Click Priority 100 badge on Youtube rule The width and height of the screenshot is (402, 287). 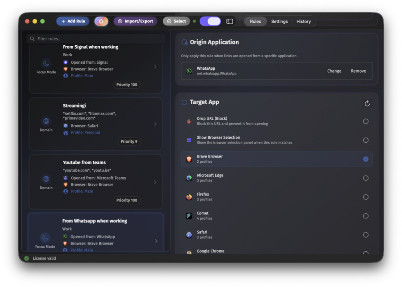tap(127, 200)
